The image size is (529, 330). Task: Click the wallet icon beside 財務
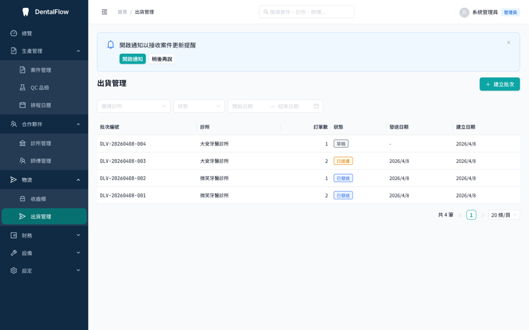[x=13, y=236]
